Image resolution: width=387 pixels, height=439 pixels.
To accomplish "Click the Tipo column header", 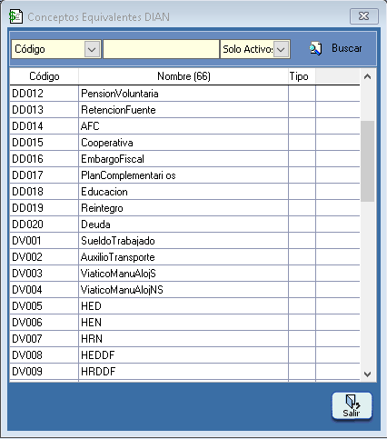I will coord(299,76).
